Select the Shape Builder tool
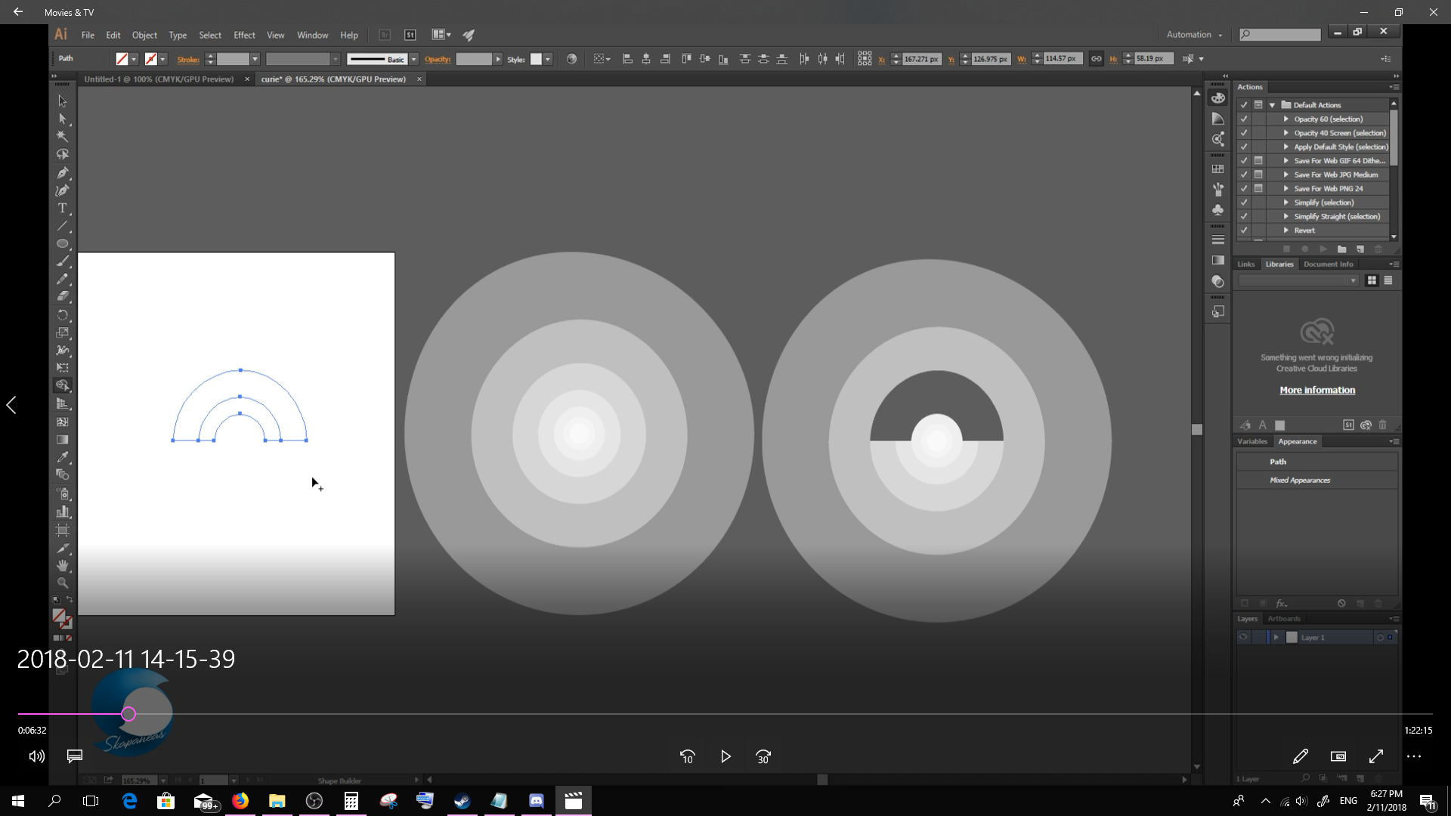 pyautogui.click(x=63, y=385)
